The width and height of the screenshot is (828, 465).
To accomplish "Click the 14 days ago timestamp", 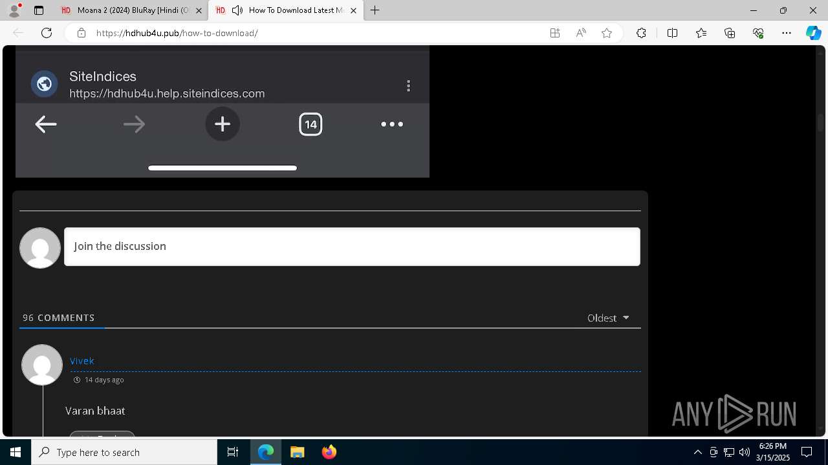I will click(x=104, y=380).
